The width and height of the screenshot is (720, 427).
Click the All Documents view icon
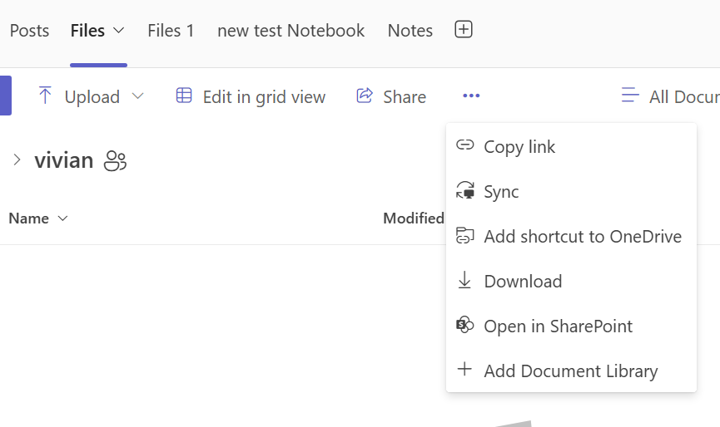click(x=630, y=96)
